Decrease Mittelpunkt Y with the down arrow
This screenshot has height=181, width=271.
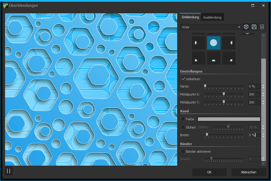pos(263,104)
